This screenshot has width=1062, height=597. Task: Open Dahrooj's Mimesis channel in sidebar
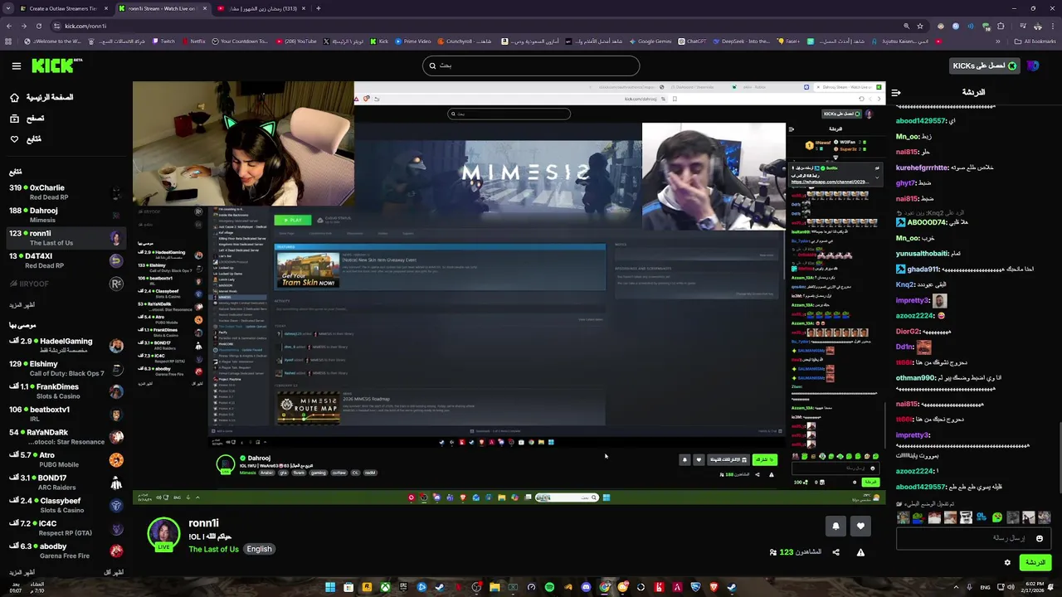(65, 215)
